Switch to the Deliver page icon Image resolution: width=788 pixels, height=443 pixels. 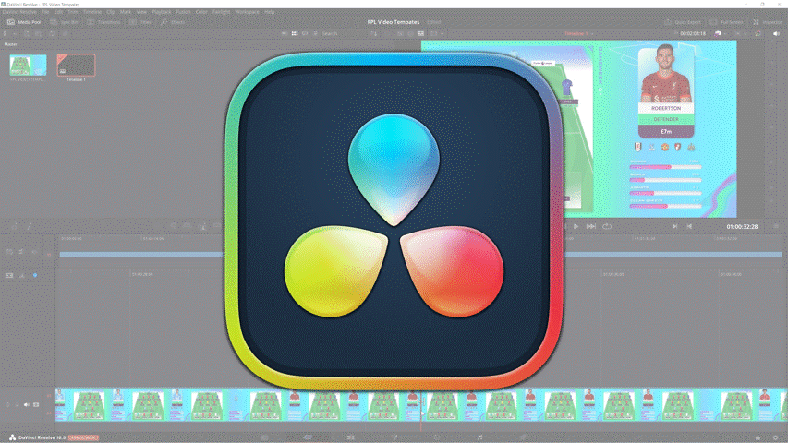tap(523, 437)
